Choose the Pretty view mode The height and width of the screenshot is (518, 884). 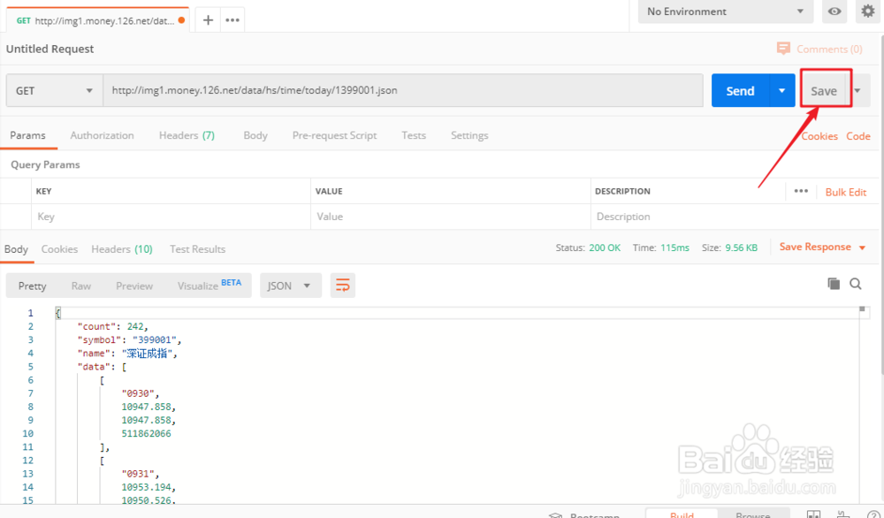(x=32, y=286)
